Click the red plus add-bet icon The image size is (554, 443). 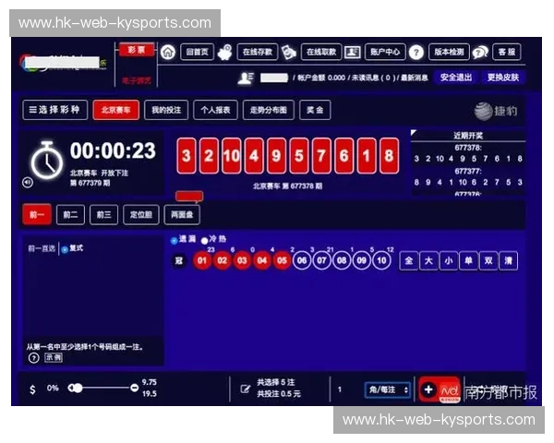click(x=428, y=389)
